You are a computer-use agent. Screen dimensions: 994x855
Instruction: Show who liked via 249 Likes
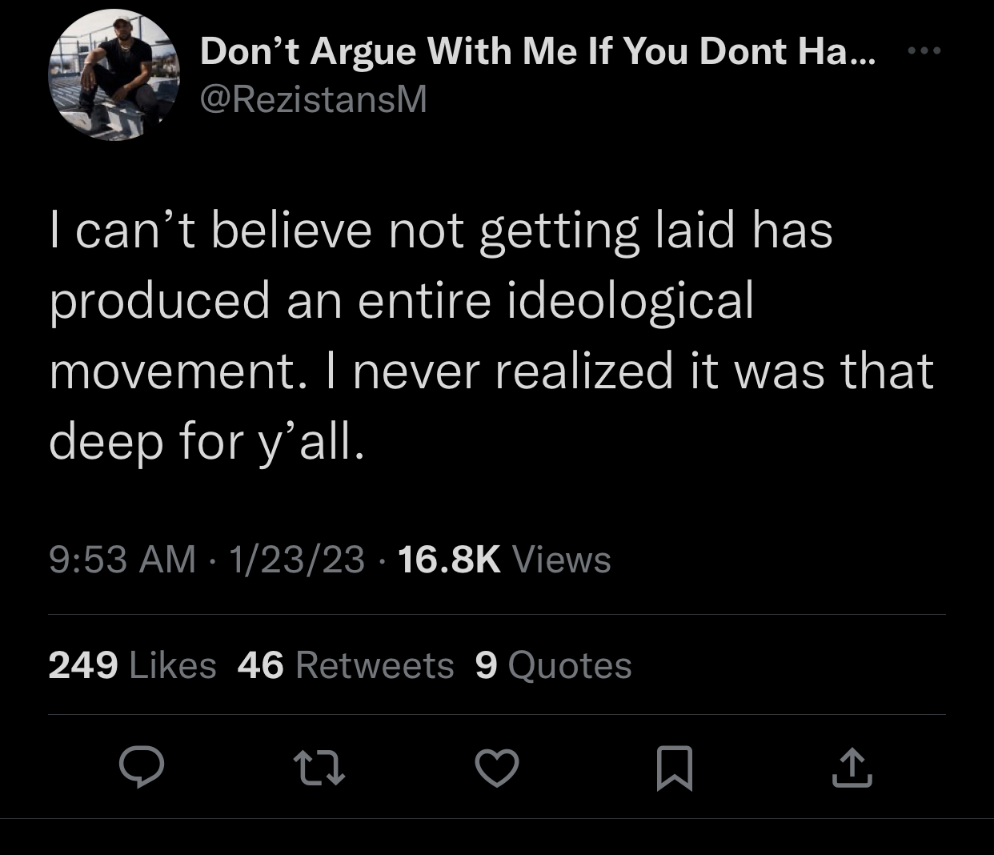point(132,665)
